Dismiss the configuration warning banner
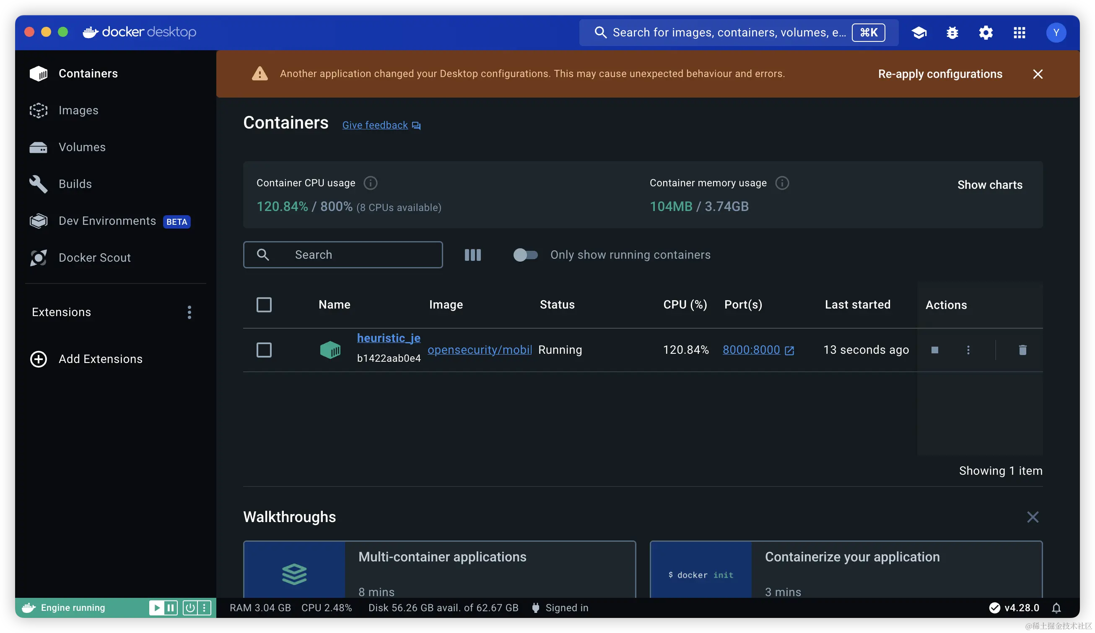 pyautogui.click(x=1038, y=74)
